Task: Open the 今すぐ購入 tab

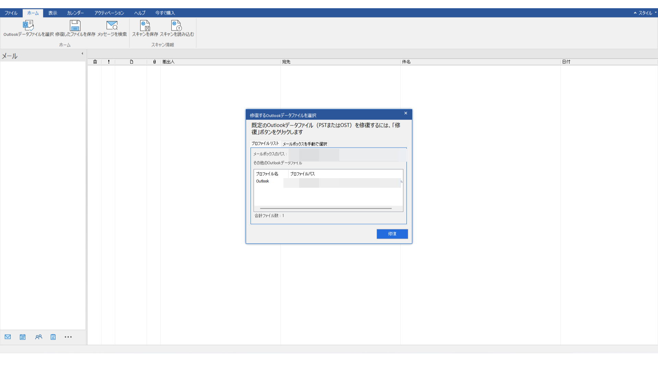Action: pyautogui.click(x=165, y=13)
